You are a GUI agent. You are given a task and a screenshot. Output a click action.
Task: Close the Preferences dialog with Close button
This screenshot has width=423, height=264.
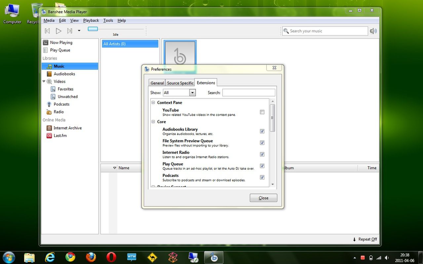(x=263, y=198)
